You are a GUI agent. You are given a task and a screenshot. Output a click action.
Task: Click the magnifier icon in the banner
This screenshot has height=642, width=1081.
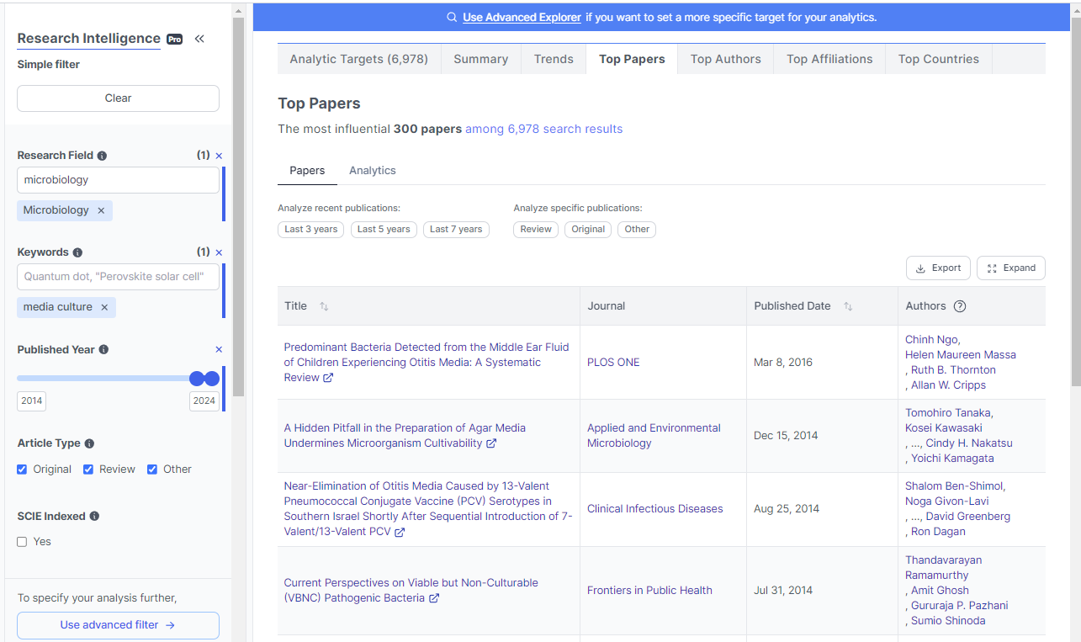452,17
